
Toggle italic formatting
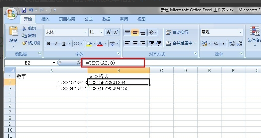point(56,44)
